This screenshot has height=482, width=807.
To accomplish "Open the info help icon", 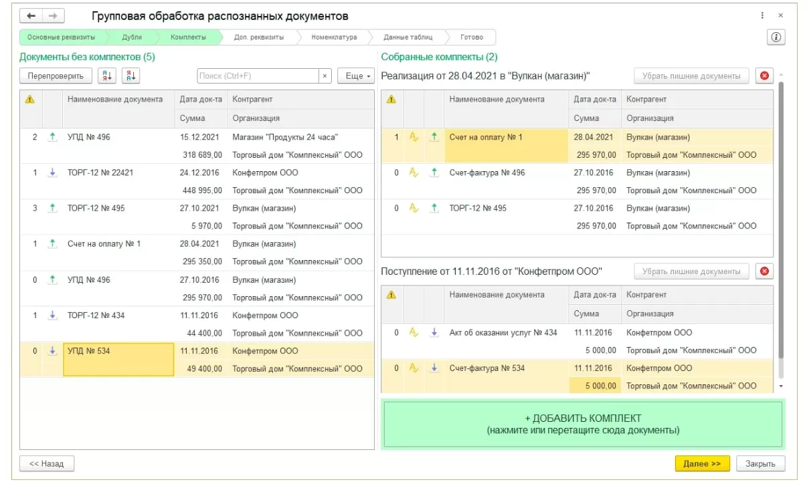I will tap(776, 37).
